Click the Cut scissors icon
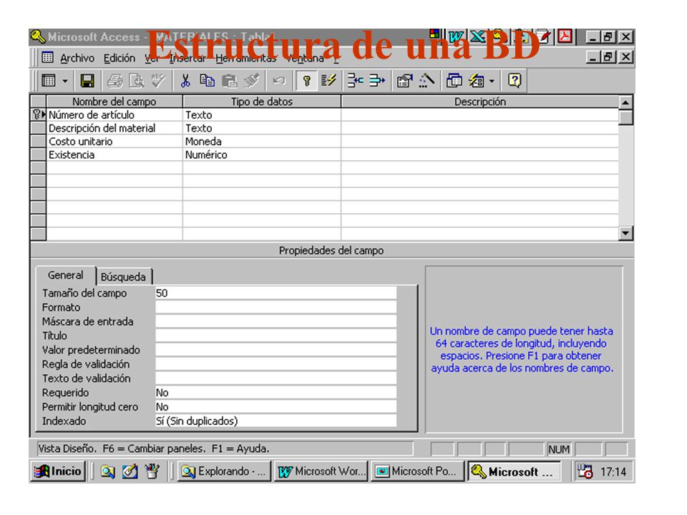Screen dimensions: 687x515 (185, 81)
